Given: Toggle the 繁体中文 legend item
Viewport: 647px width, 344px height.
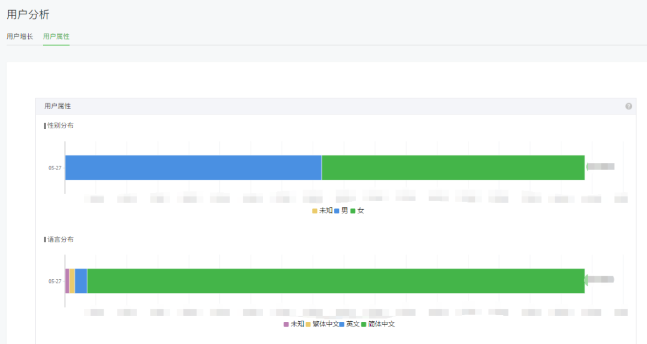Looking at the screenshot, I should (x=322, y=324).
